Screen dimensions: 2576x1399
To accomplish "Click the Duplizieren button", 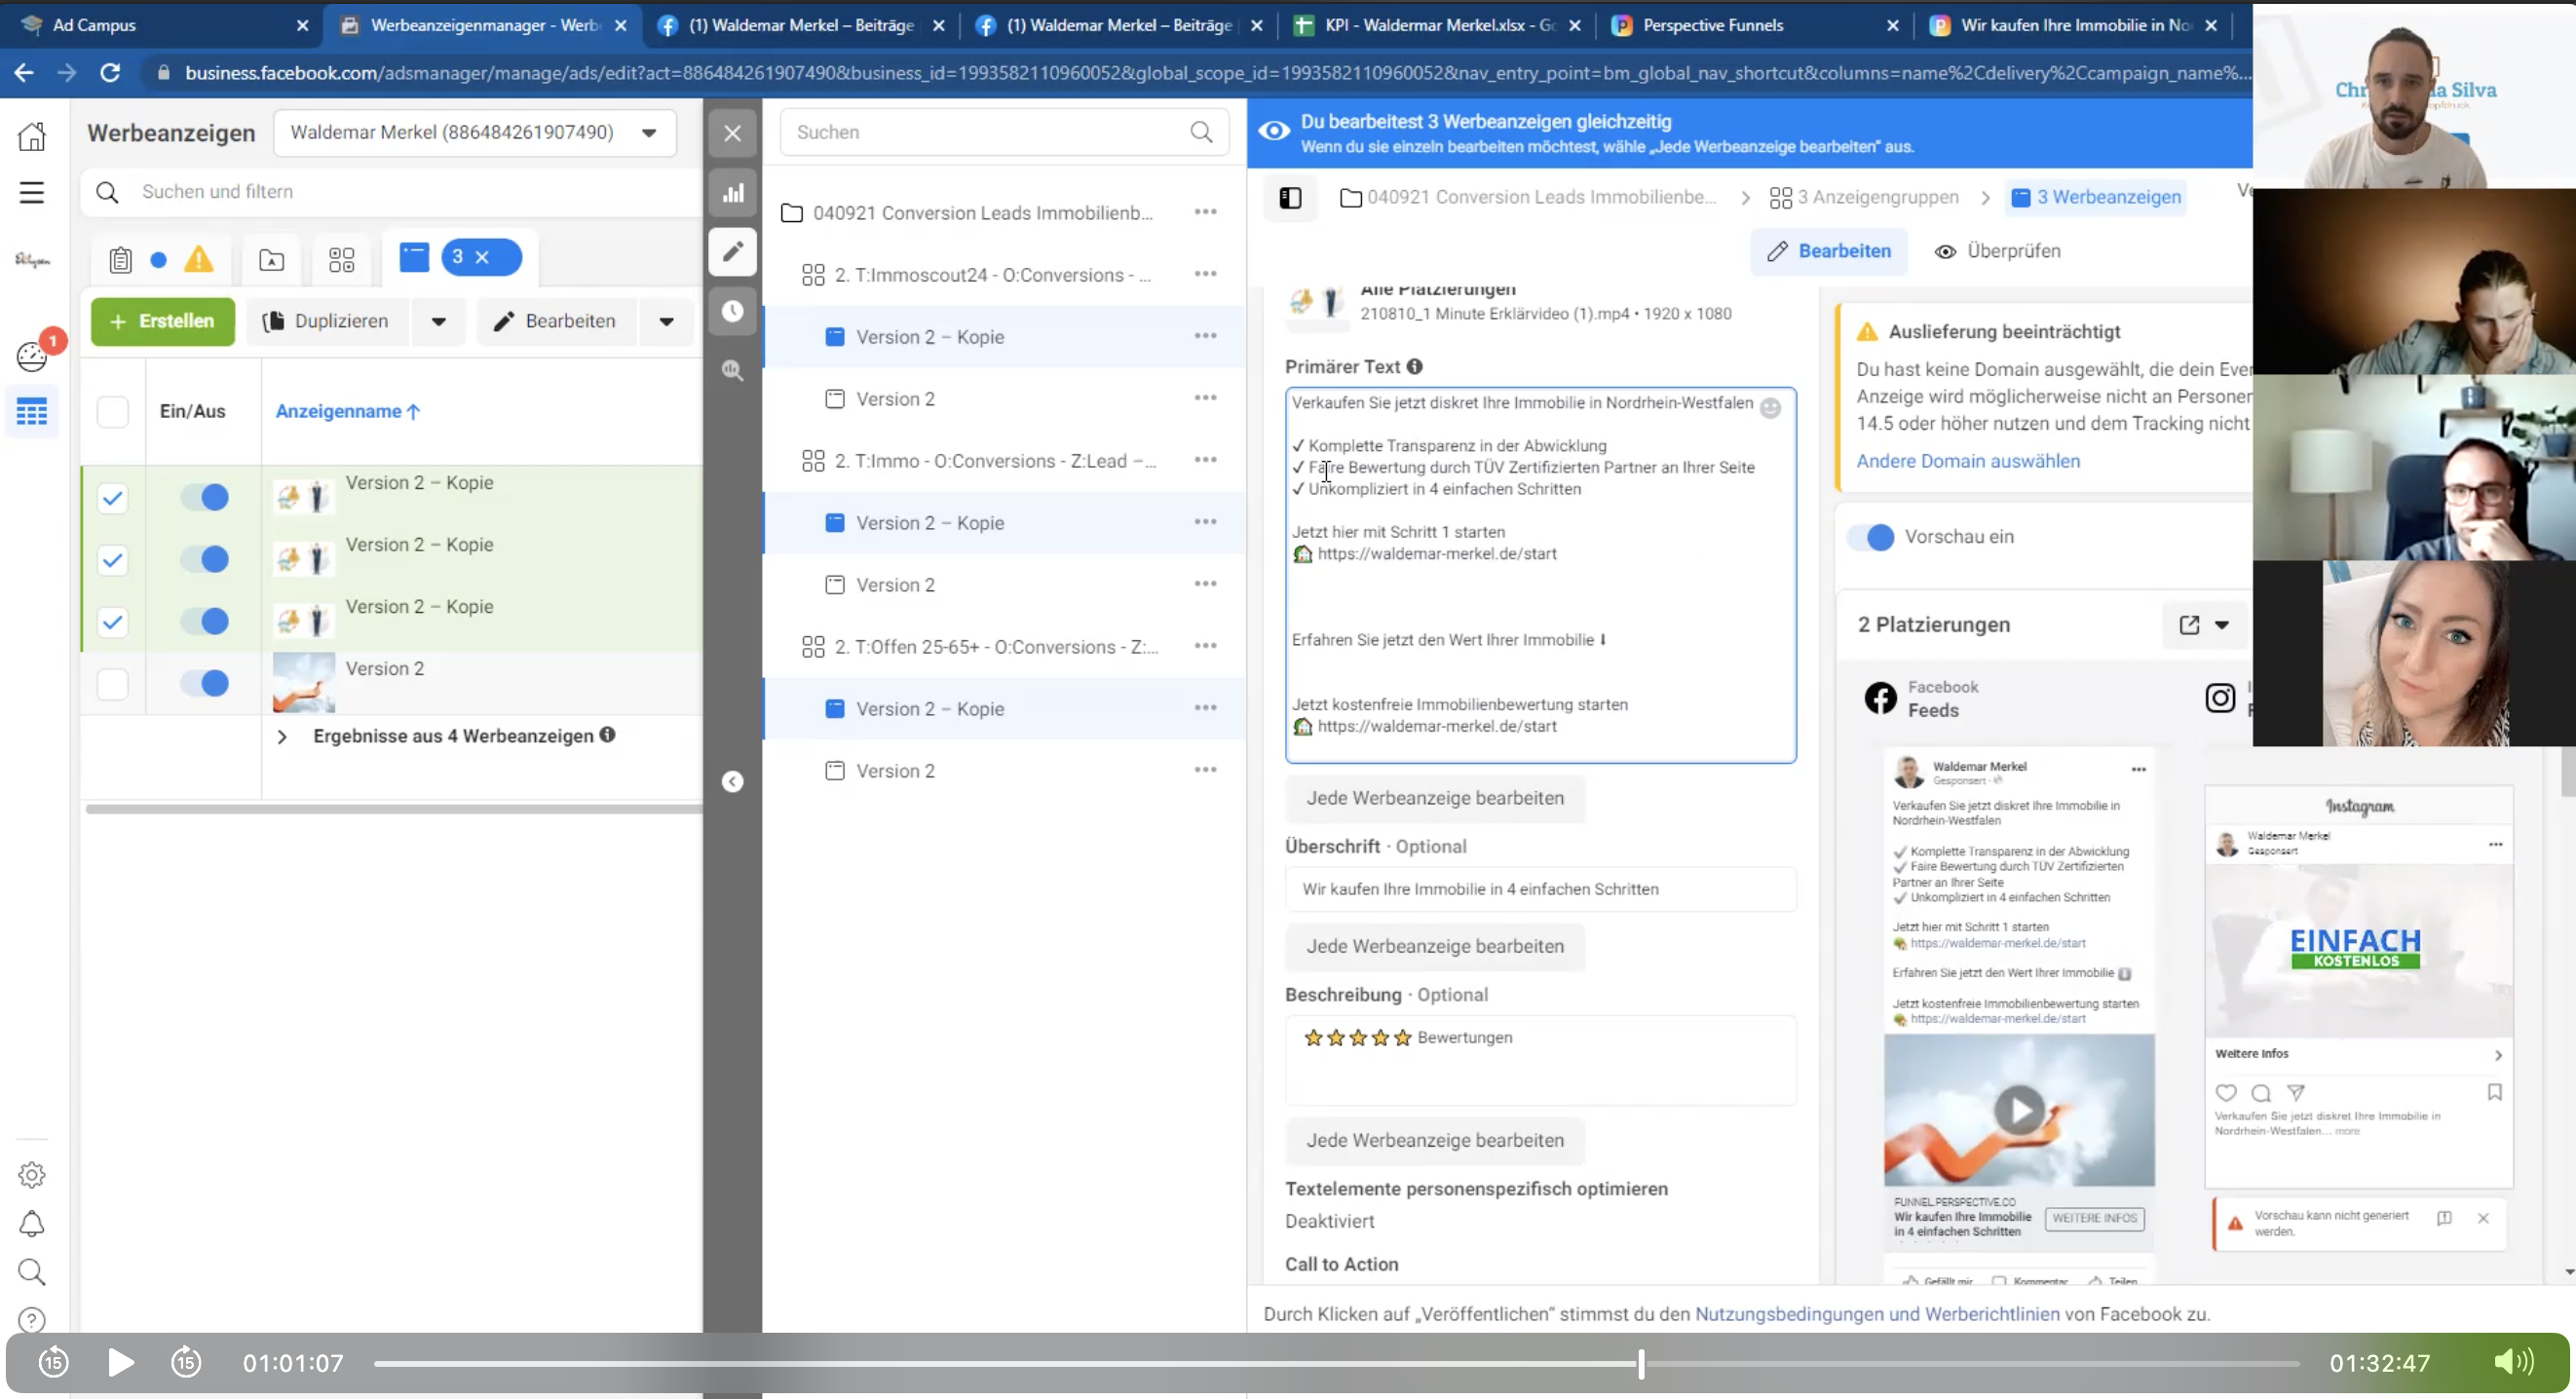I will [x=326, y=321].
